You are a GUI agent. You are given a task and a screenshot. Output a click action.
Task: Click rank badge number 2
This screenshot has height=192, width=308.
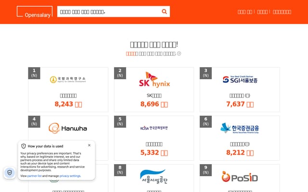[x=120, y=73]
